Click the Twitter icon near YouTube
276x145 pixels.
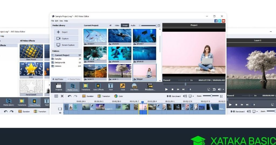pos(220,21)
